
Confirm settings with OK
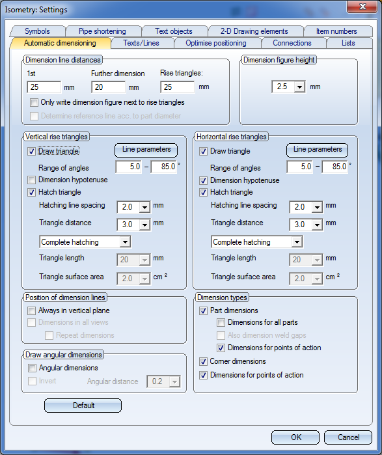295,437
